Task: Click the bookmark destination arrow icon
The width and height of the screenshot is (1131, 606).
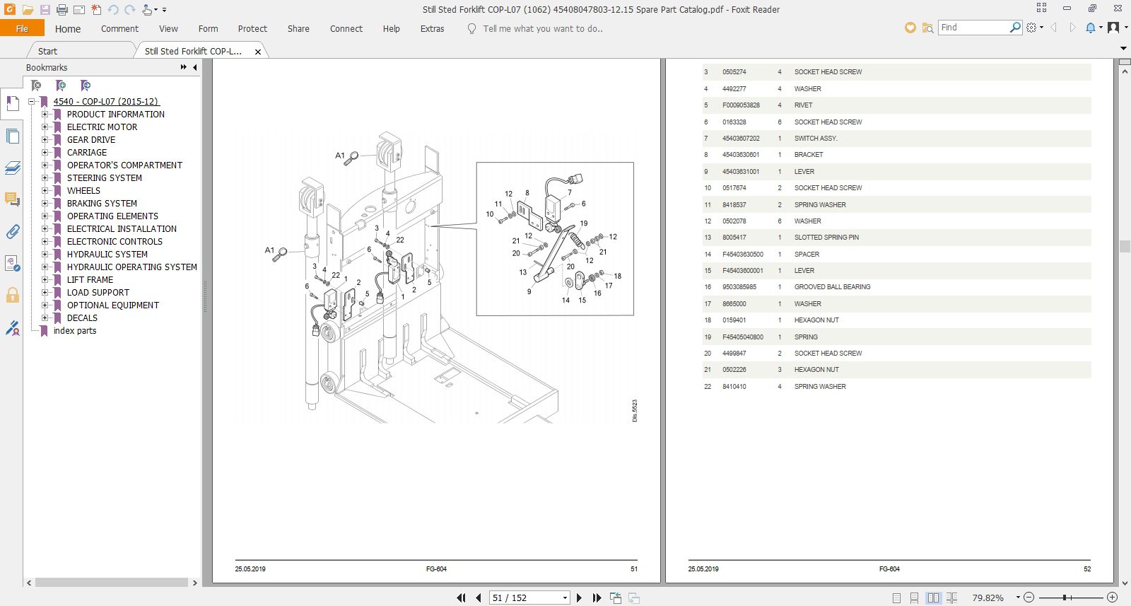Action: [86, 86]
